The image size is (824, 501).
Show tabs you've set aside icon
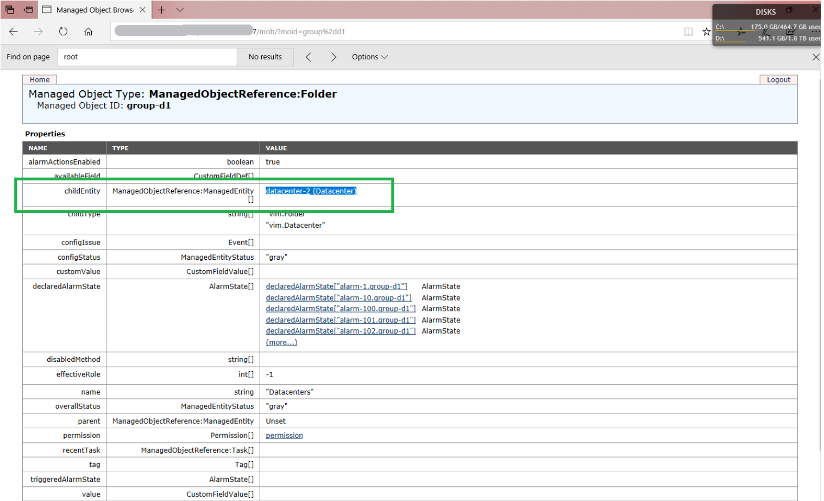10,10
